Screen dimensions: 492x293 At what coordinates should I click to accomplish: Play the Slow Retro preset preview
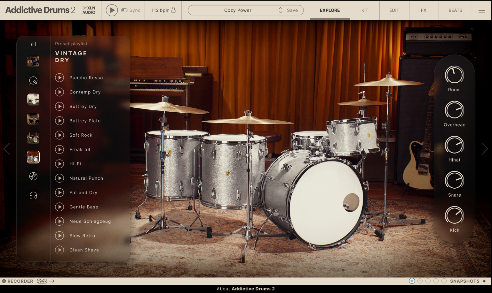pyautogui.click(x=60, y=236)
